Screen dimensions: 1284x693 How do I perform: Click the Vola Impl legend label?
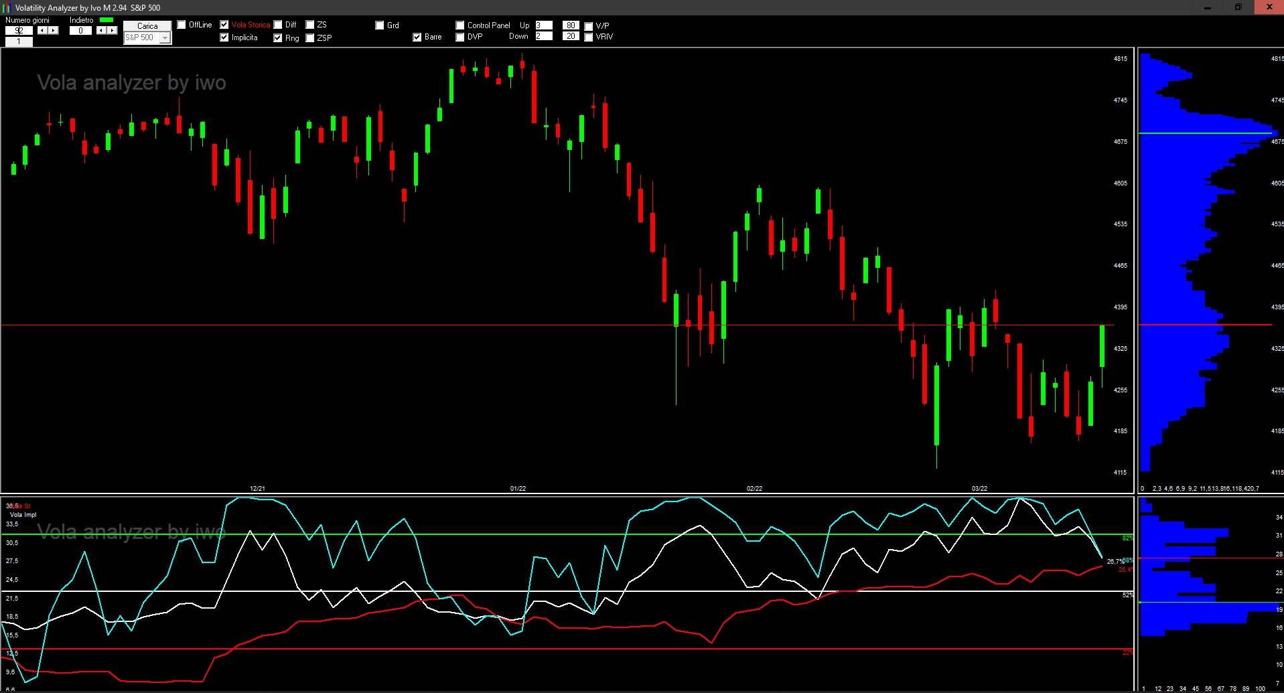23,515
